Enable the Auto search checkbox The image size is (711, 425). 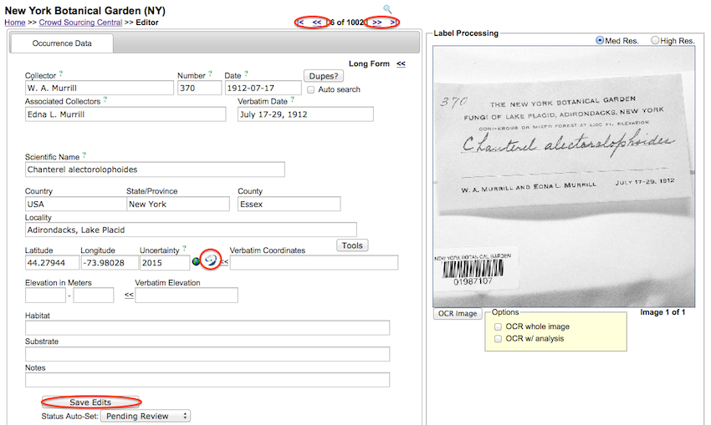coord(311,89)
